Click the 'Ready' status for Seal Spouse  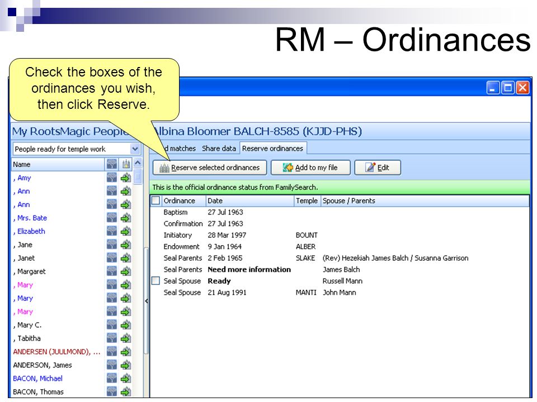coord(219,281)
